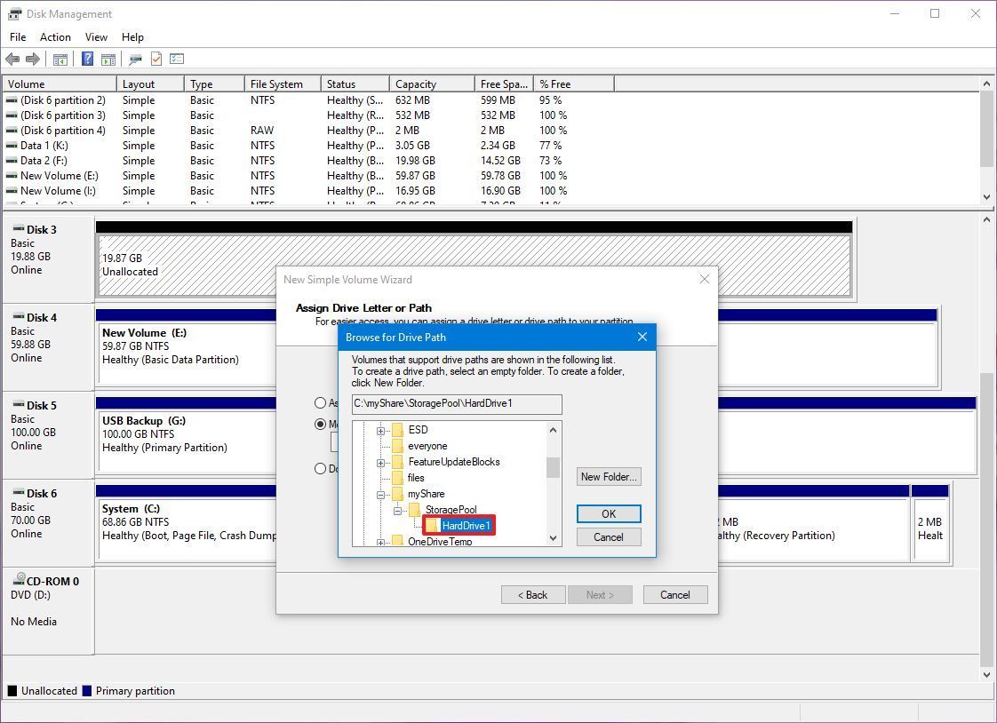The height and width of the screenshot is (723, 997).
Task: Select the 'Assign the following drive letter' radio option
Action: (x=320, y=402)
